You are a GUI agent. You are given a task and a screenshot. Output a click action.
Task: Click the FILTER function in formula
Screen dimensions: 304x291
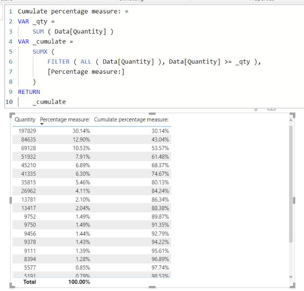[x=59, y=62]
